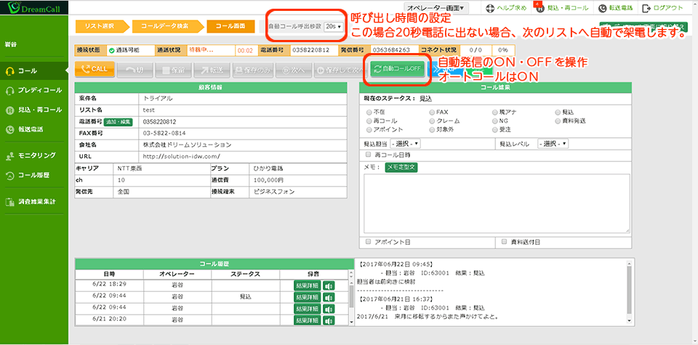Image resolution: width=698 pixels, height=345 pixels.
Task: Open モニタリング from the sidebar
Action: click(x=36, y=155)
